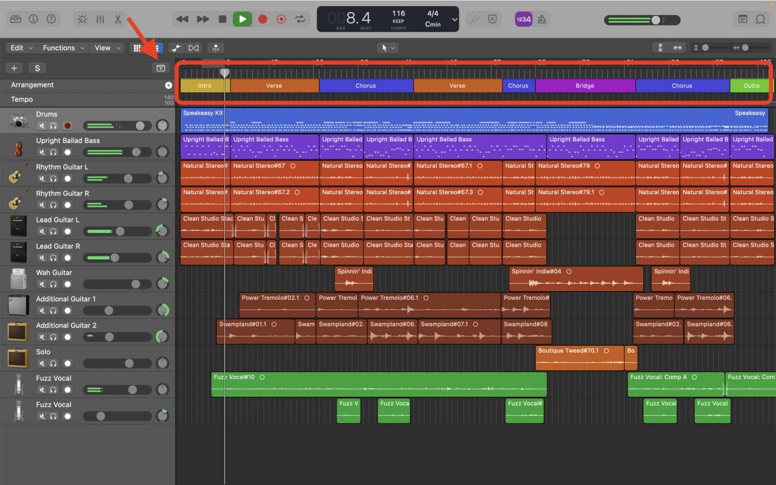
Task: Arm the Drums track record enable button
Action: [x=67, y=125]
